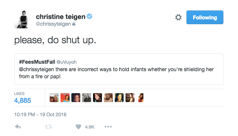Click the lock icon beside @chrissyteigen
The width and height of the screenshot is (238, 136).
74,24
